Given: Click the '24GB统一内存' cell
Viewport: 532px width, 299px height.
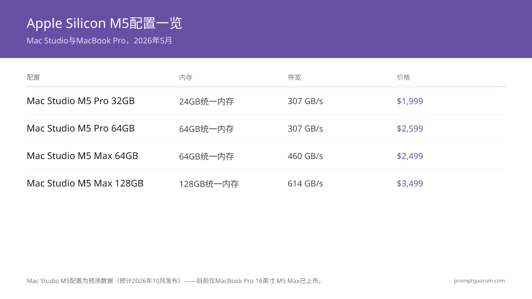Looking at the screenshot, I should tap(207, 101).
